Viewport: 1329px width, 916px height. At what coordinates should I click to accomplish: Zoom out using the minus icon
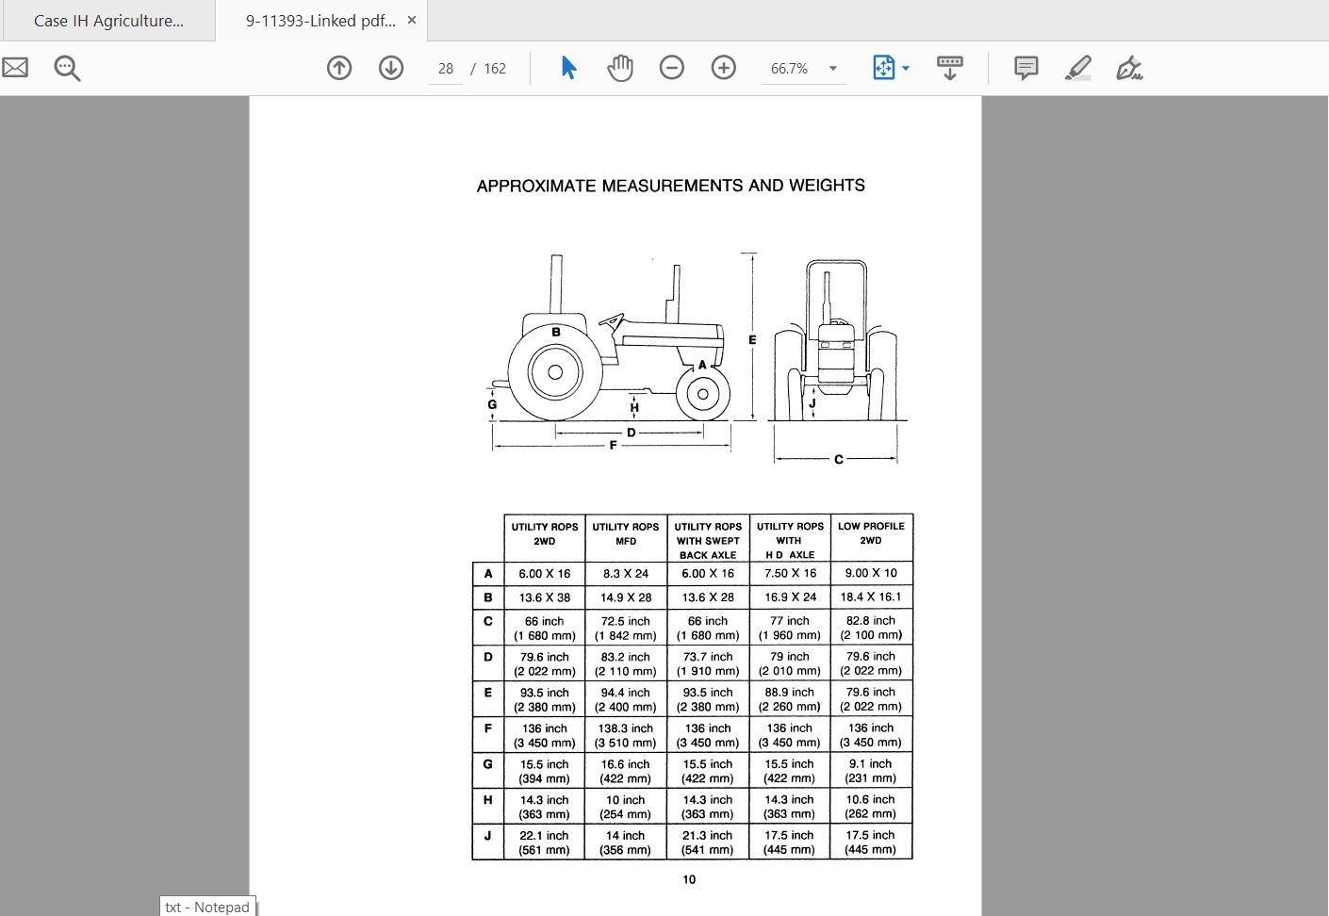click(x=672, y=68)
